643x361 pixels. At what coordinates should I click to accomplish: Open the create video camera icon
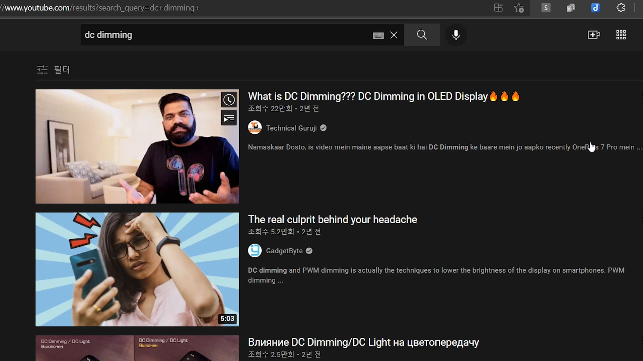pyautogui.click(x=594, y=35)
